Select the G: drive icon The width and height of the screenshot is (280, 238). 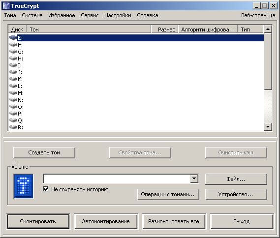pyautogui.click(x=13, y=51)
